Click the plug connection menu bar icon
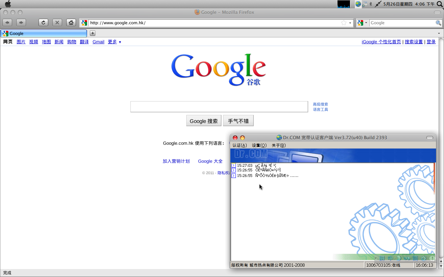The width and height of the screenshot is (444, 277). (377, 4)
